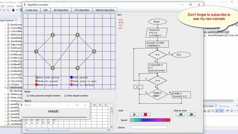Select Project Explorer tab in Eclipse
The width and height of the screenshot is (238, 134).
pyautogui.click(x=8, y=20)
